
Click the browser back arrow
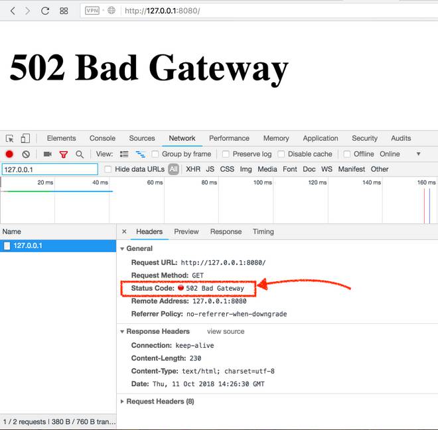pyautogui.click(x=12, y=11)
